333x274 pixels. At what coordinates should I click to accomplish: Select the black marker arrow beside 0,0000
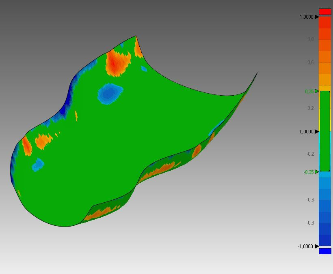tap(317, 132)
